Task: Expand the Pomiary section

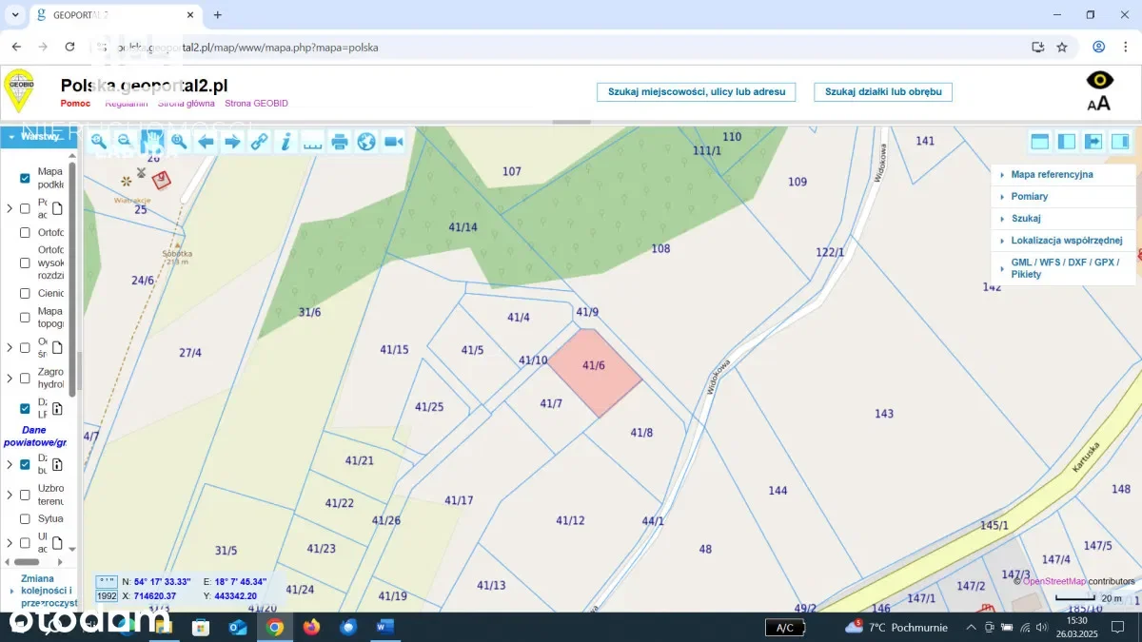Action: (1029, 196)
